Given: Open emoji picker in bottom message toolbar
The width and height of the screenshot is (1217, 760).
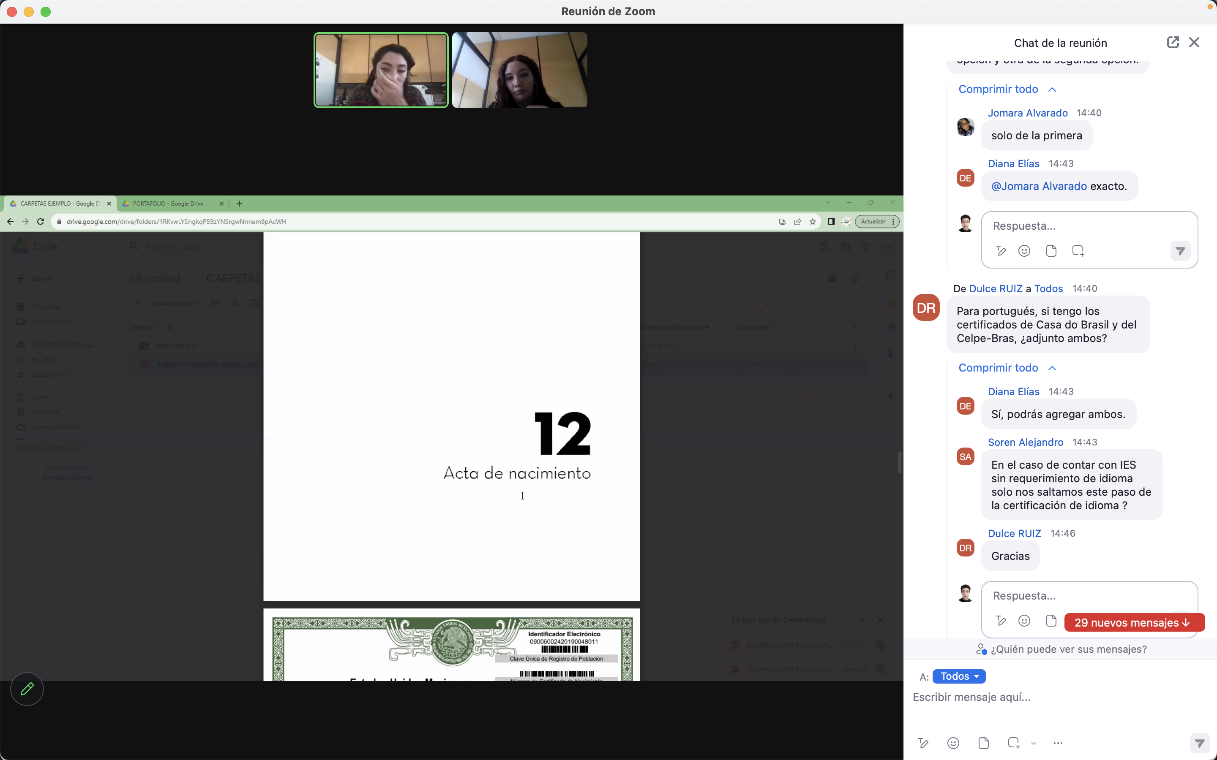Looking at the screenshot, I should [x=953, y=743].
